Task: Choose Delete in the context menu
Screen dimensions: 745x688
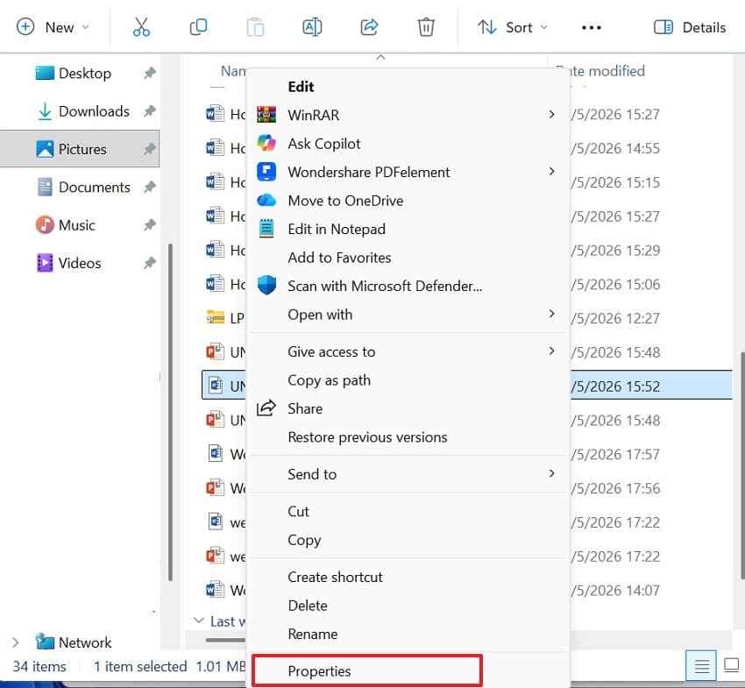Action: [408, 606]
